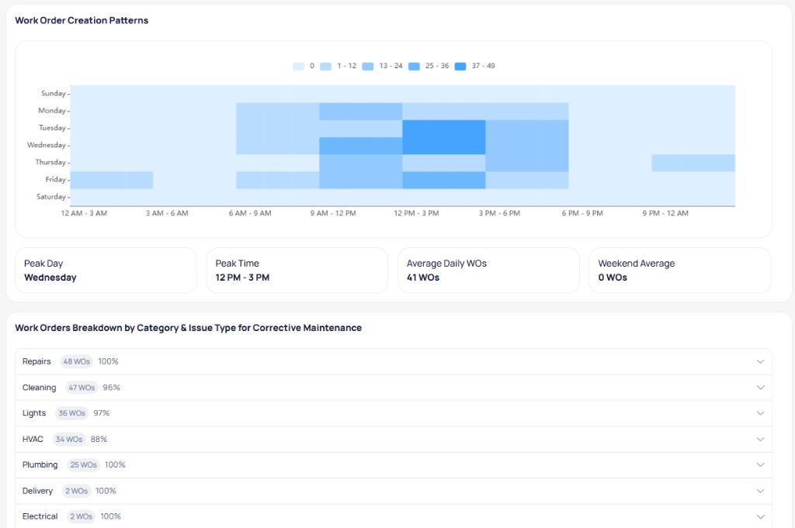The image size is (795, 528).
Task: Click the Wednesday 9 AM - 12 PM heatmap cell
Action: click(x=360, y=145)
